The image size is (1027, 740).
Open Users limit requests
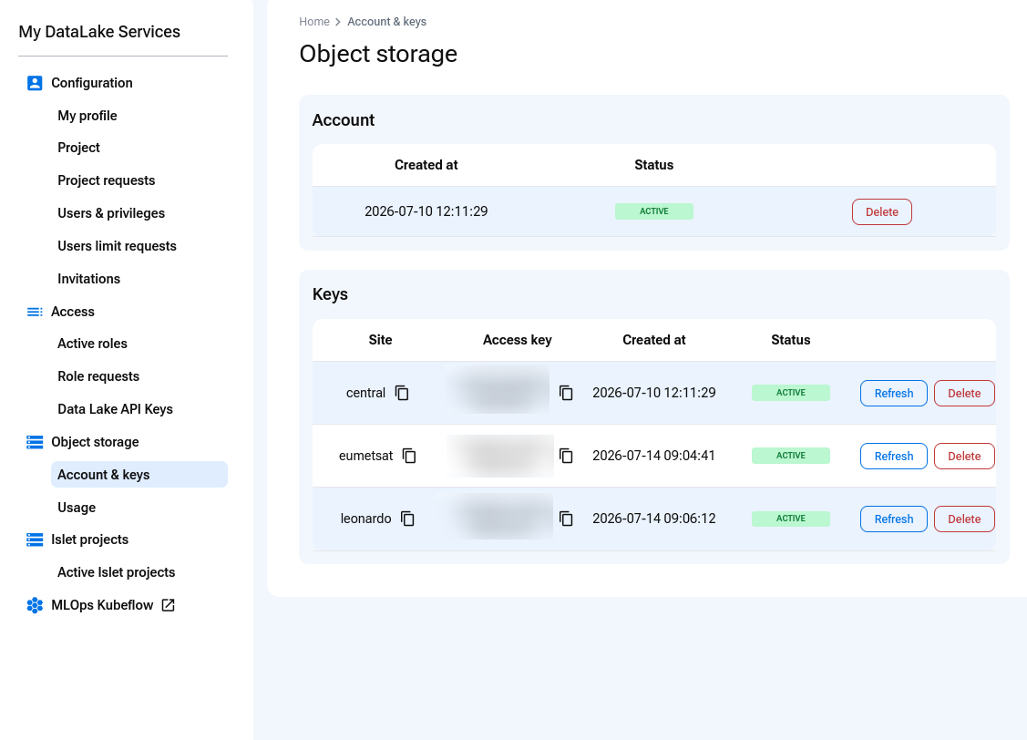(x=118, y=246)
